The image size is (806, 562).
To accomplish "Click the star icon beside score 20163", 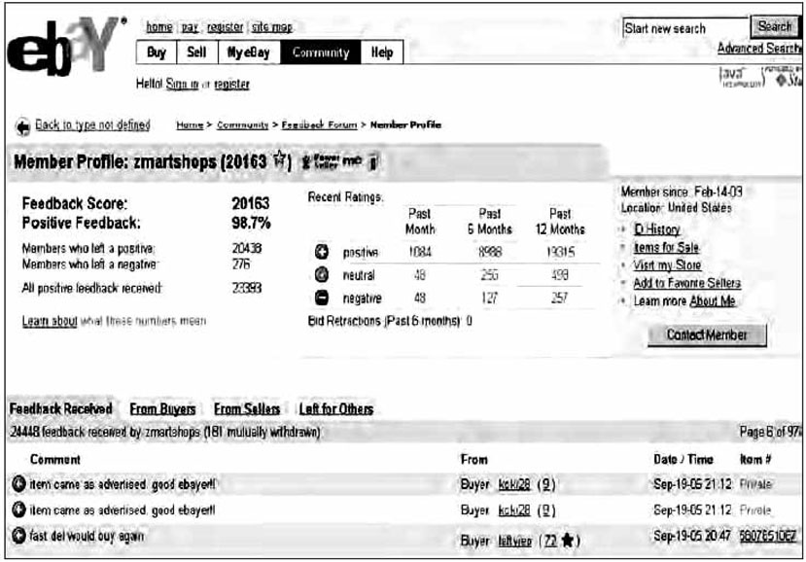I will pyautogui.click(x=283, y=159).
